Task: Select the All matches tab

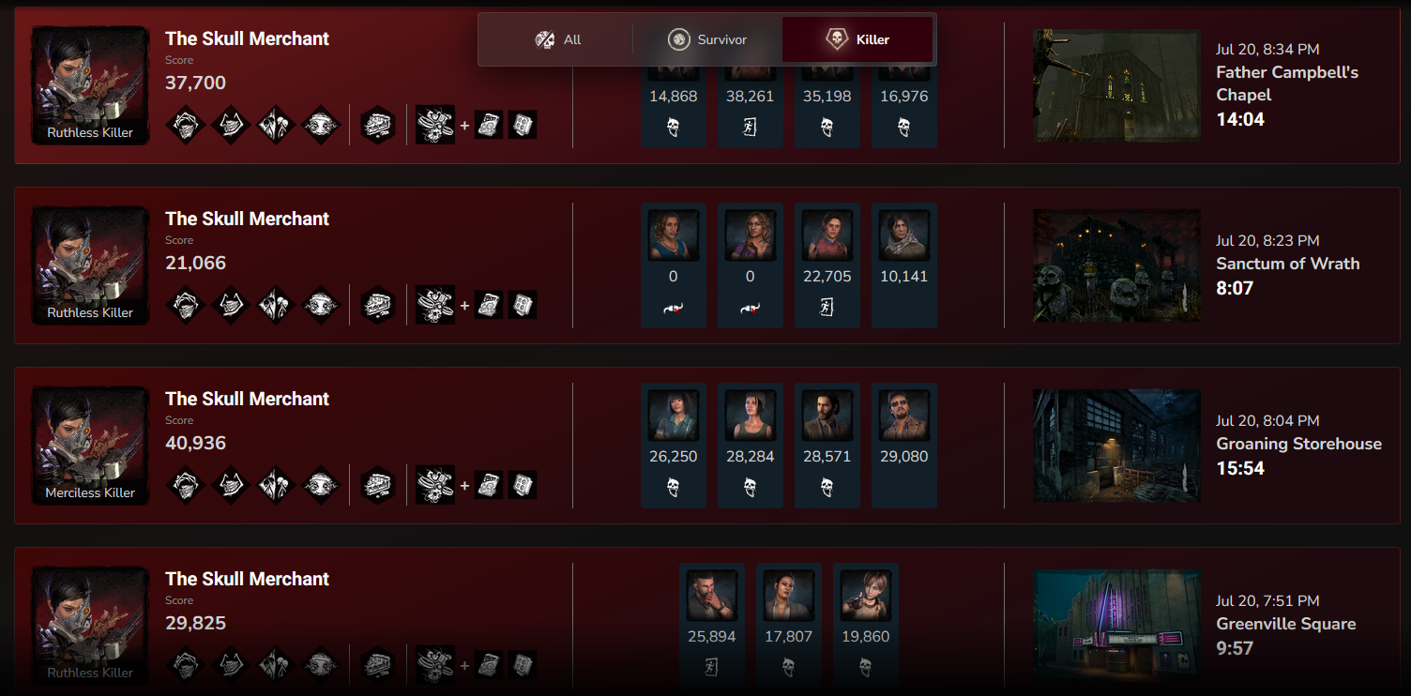Action: (x=557, y=39)
